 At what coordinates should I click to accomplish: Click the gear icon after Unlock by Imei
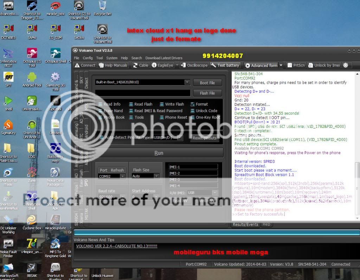[345, 65]
